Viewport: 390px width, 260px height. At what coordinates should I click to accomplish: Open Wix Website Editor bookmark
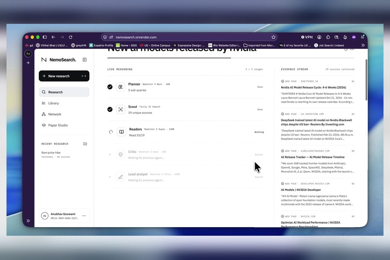(x=224, y=46)
